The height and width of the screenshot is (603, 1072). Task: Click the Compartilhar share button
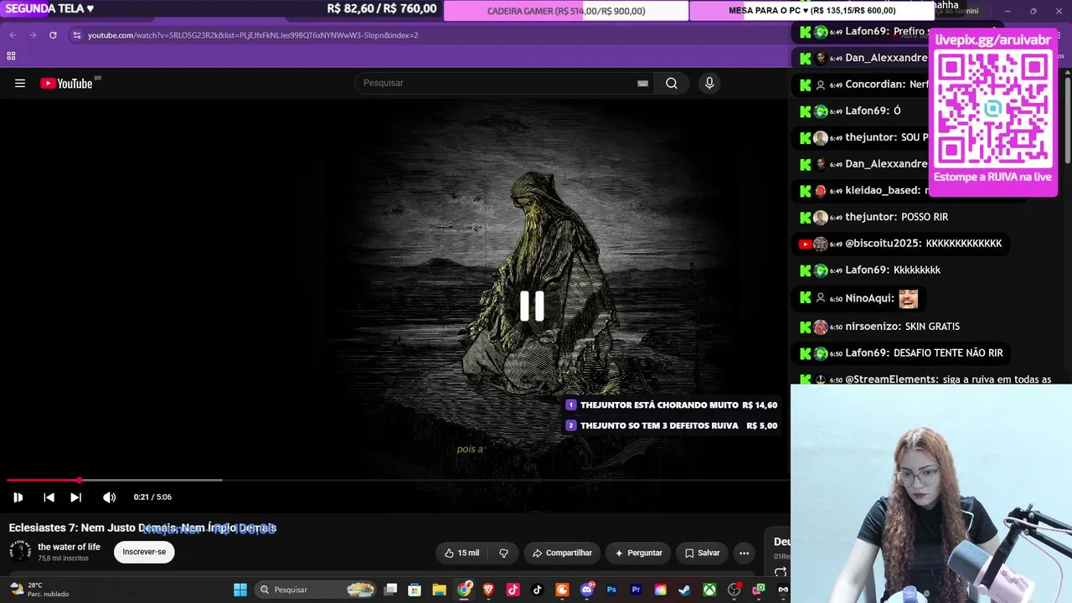563,553
